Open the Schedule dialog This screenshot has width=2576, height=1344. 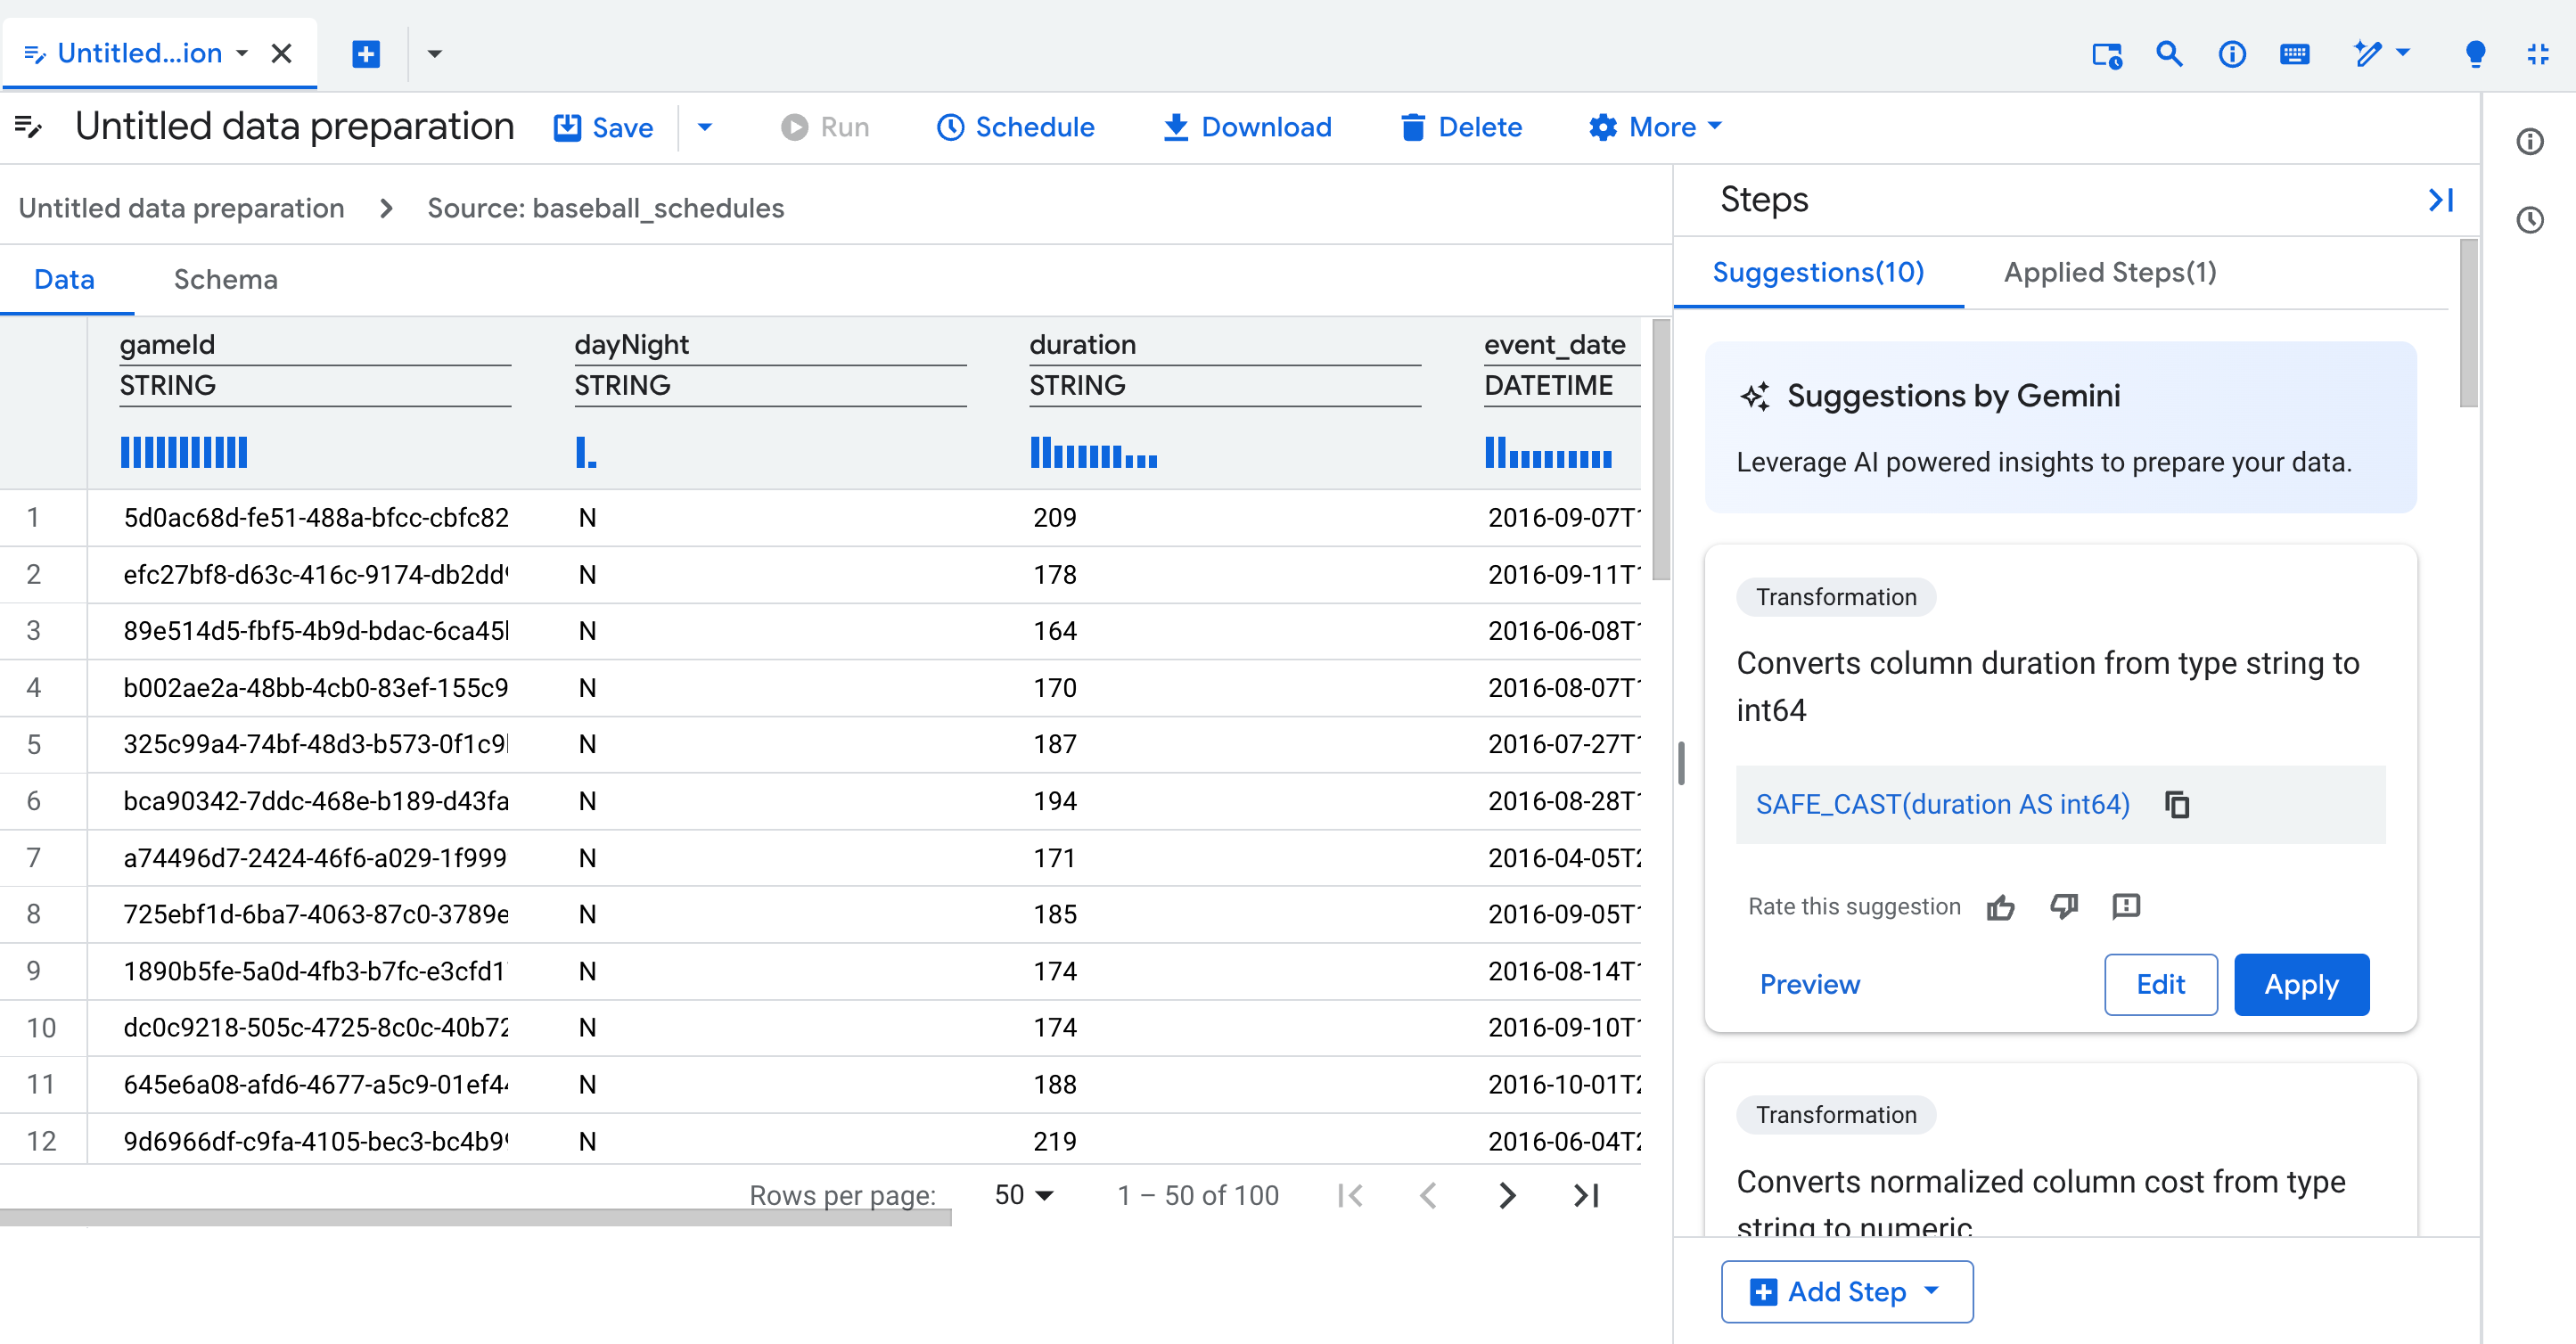[1015, 127]
